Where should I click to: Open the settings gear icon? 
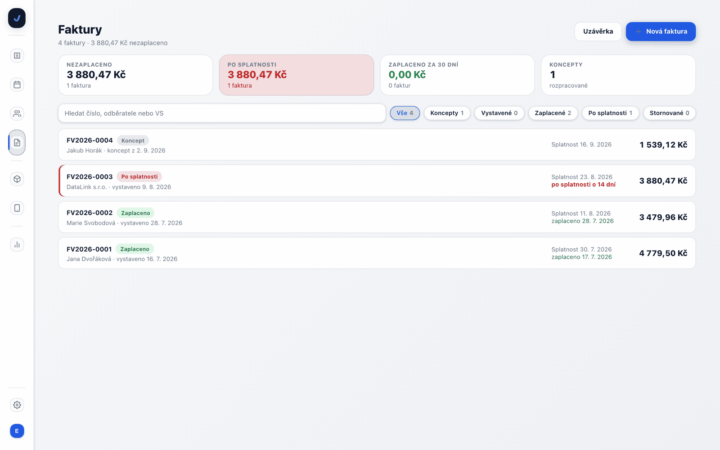[x=17, y=405]
